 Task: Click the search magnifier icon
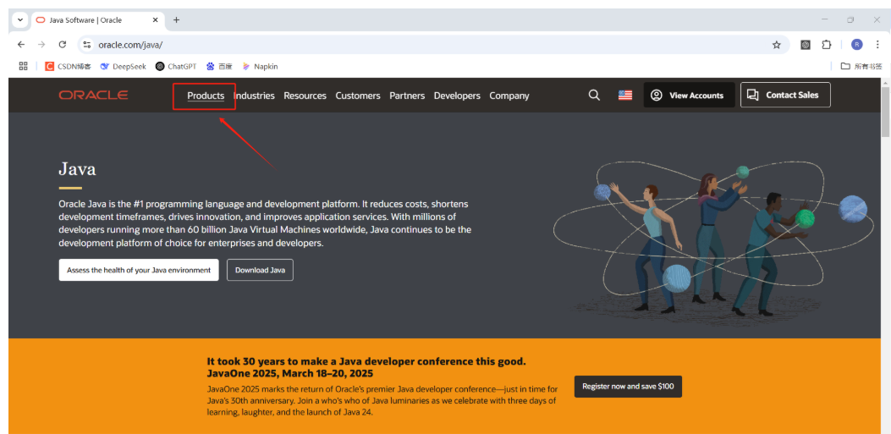coord(594,95)
